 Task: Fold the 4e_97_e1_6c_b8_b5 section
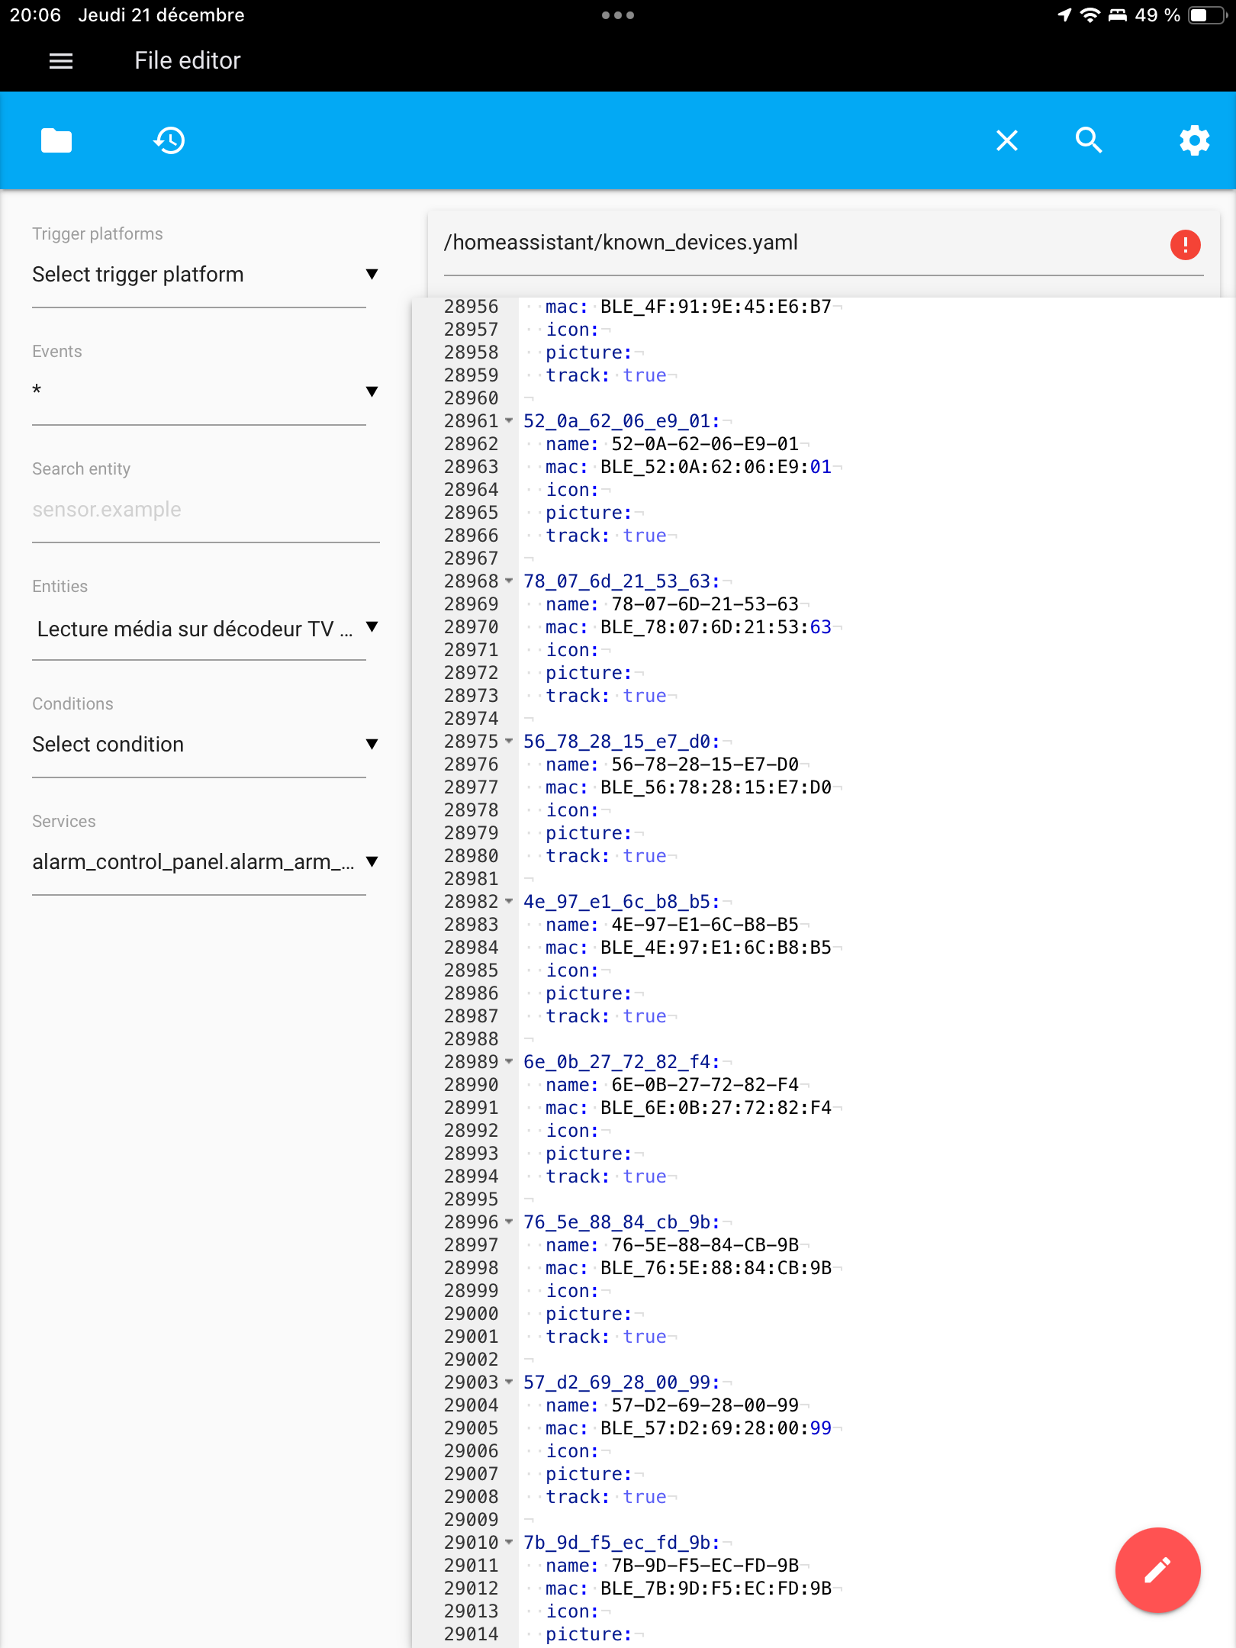(509, 901)
